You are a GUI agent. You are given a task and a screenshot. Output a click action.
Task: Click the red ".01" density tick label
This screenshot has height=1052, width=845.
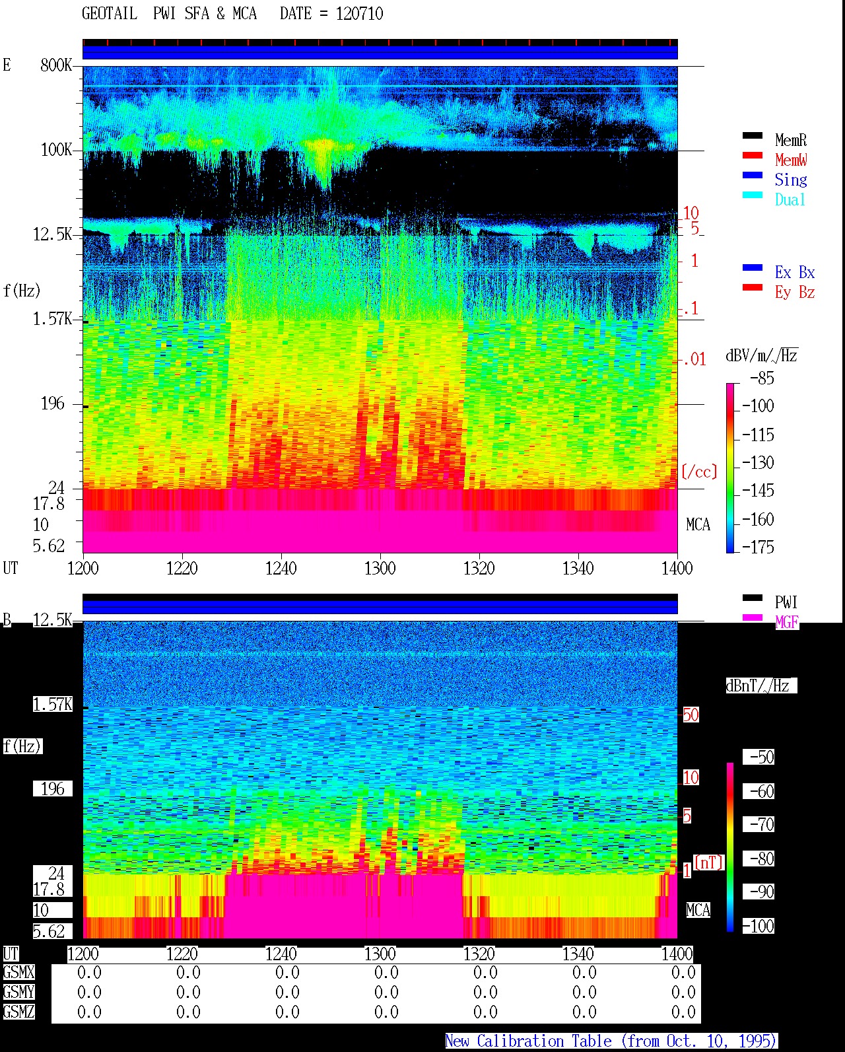click(694, 360)
